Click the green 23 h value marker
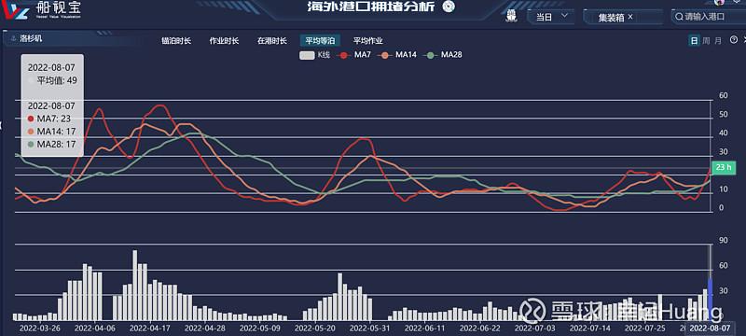Viewport: 746px width, 336px height. 724,167
